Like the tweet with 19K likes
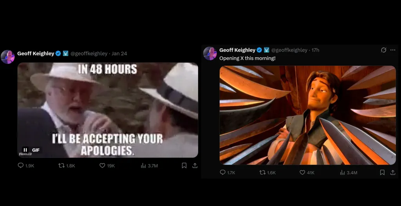Screen dimensions: 401x206 tap(107, 166)
